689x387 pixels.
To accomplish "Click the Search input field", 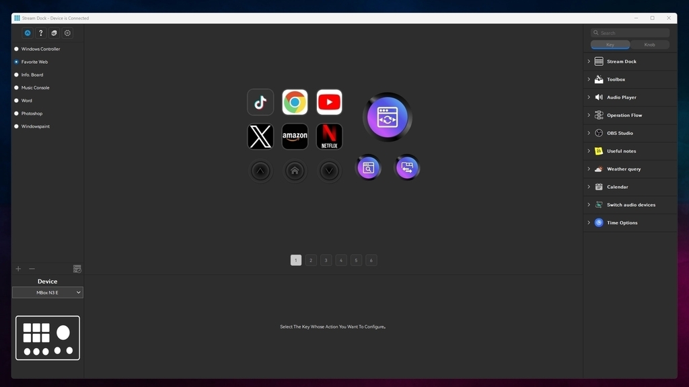I will pyautogui.click(x=630, y=33).
